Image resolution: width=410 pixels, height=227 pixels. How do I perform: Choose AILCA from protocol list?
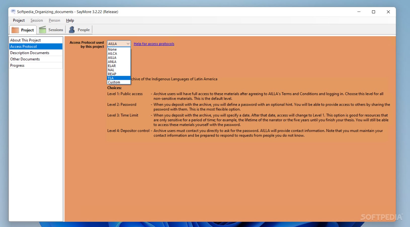pyautogui.click(x=119, y=53)
